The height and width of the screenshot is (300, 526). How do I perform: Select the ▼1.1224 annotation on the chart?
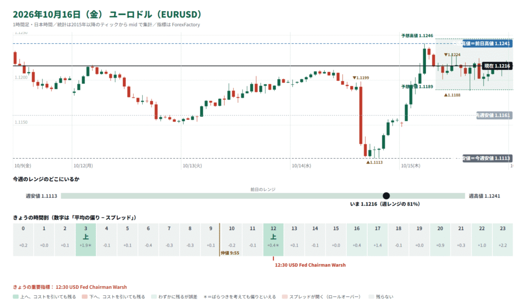coord(452,54)
